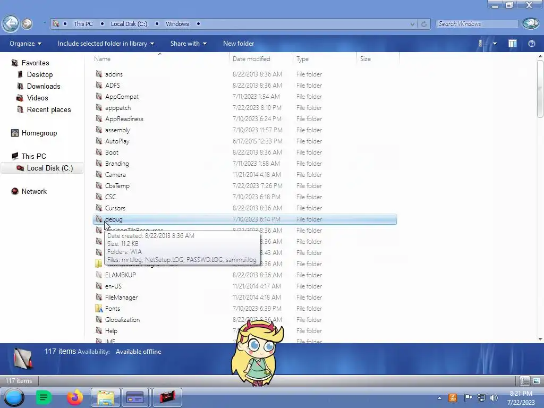Select Network in navigation pane
The width and height of the screenshot is (544, 408).
[33, 191]
